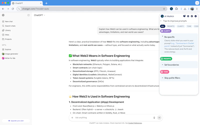Viewport: 200px width, 125px height.
Task: Click the AI Wattch refresh icon
Action: pos(192,16)
